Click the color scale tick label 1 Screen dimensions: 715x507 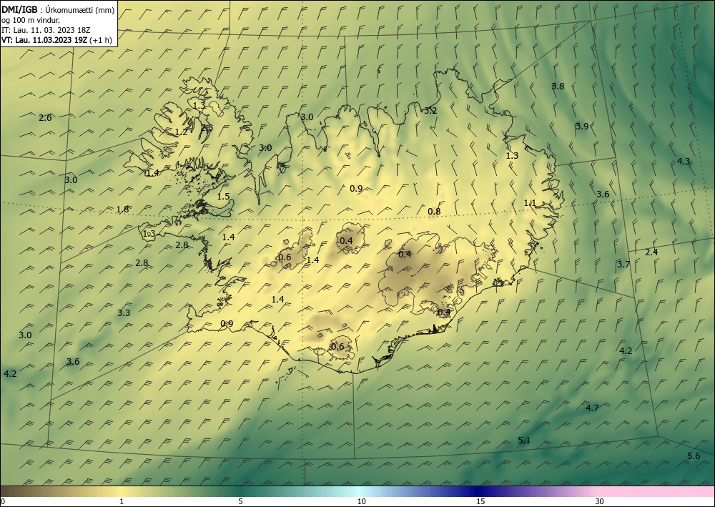[122, 501]
